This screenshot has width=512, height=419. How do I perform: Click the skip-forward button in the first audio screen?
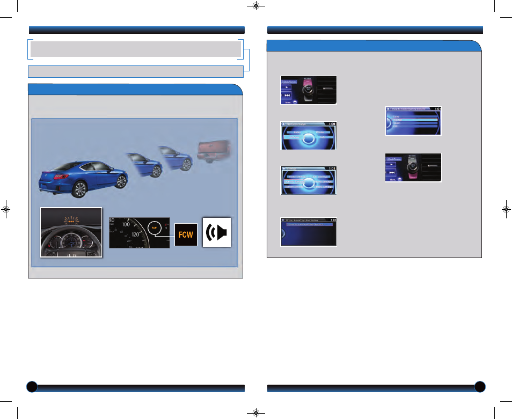coord(287,95)
